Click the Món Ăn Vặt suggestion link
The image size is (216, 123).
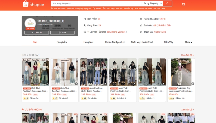click(x=129, y=9)
